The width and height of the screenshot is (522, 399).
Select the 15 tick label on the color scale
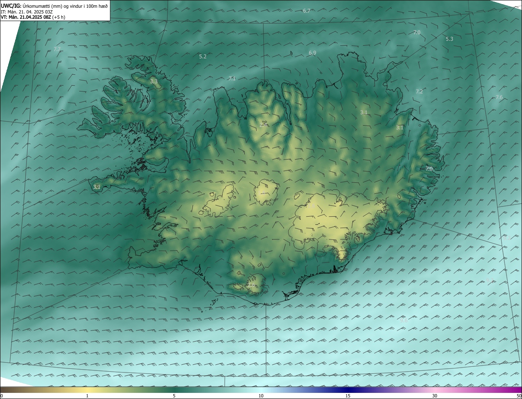tap(348, 396)
